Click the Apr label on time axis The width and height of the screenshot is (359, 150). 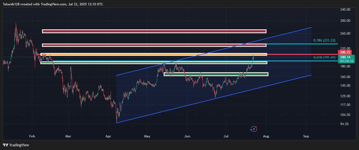[109, 136]
